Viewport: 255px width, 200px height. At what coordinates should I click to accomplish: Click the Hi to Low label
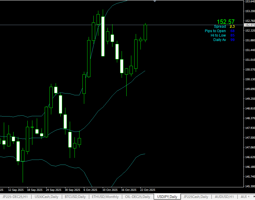[218, 35]
